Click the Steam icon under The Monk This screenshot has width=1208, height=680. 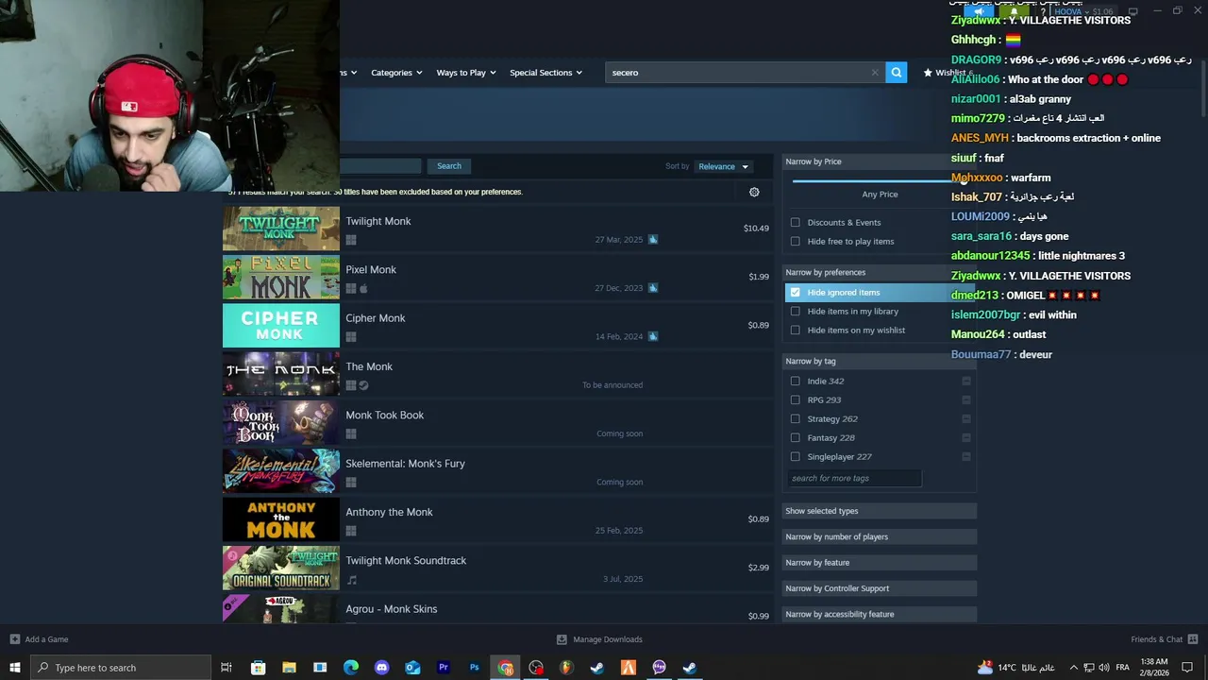tap(363, 385)
